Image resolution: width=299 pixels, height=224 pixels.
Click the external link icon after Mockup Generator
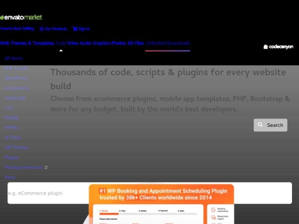pos(46,167)
